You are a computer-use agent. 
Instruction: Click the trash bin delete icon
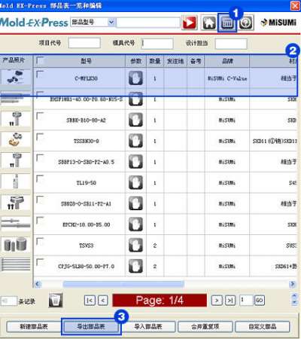(56, 300)
